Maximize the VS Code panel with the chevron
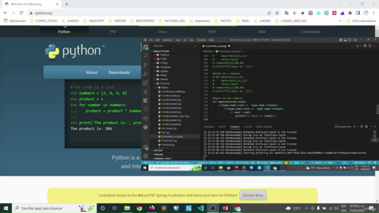Screen dimensions: 379x213 pyautogui.click(x=371, y=127)
